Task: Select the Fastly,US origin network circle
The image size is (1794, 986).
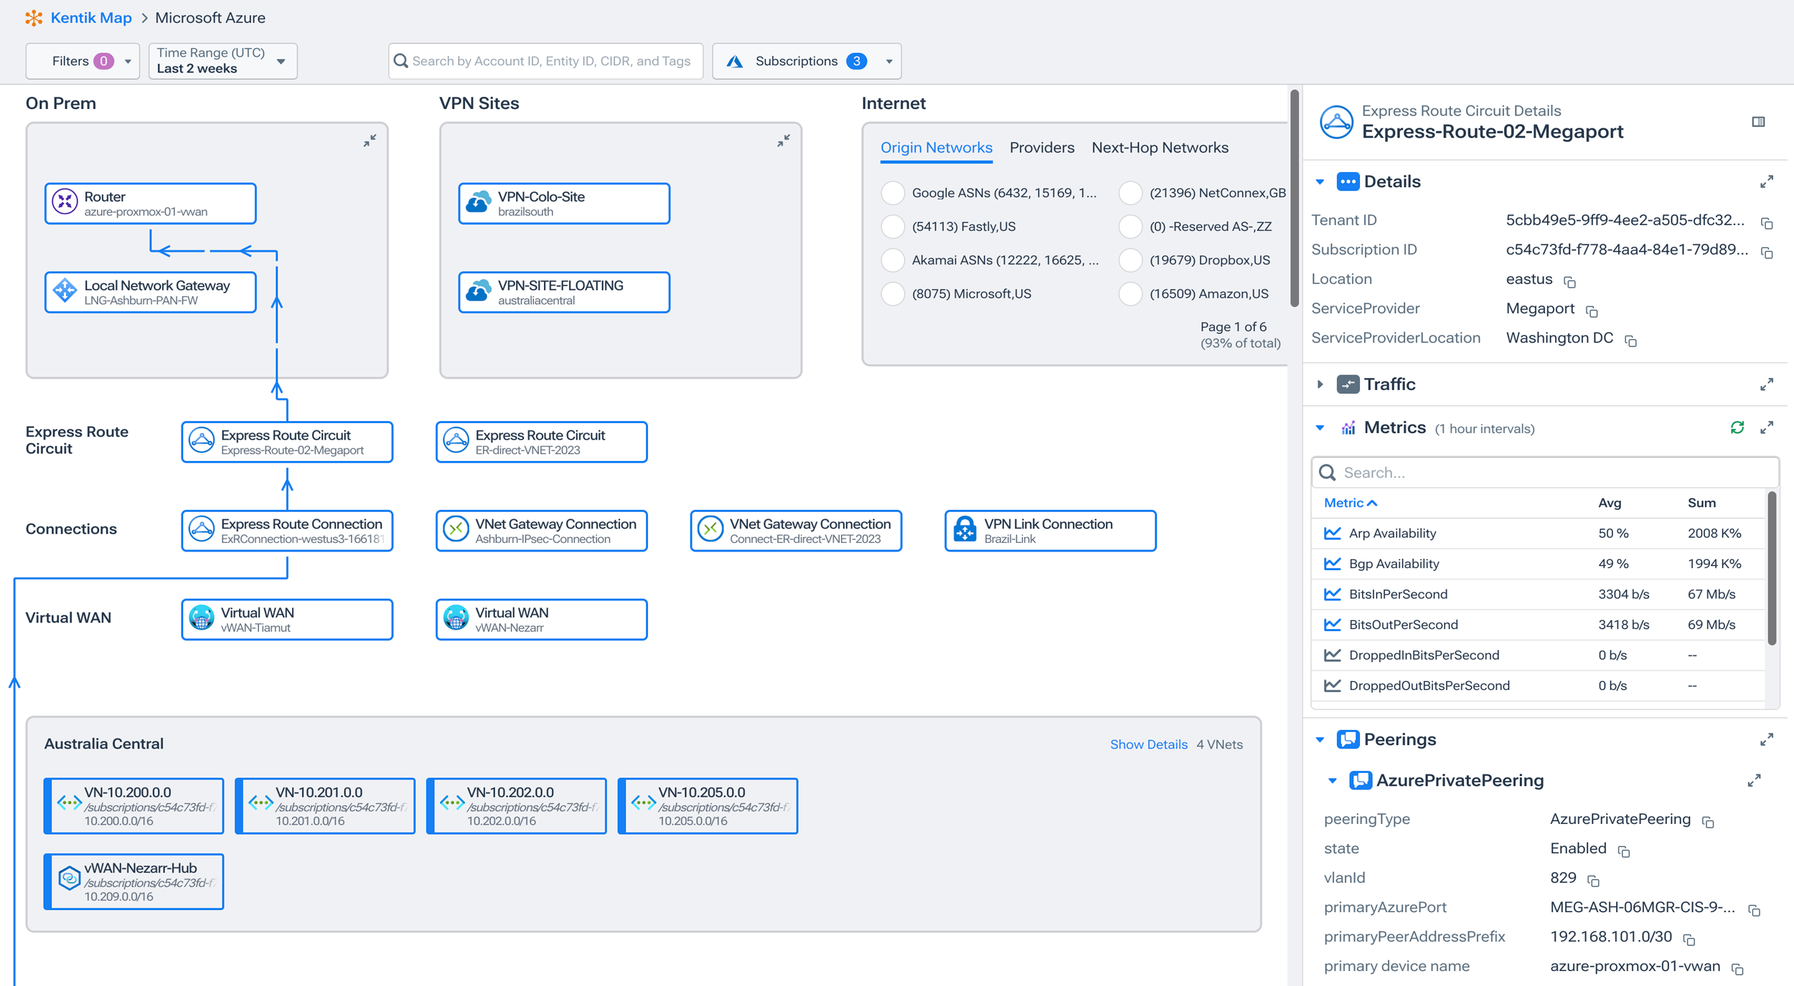Action: [893, 227]
